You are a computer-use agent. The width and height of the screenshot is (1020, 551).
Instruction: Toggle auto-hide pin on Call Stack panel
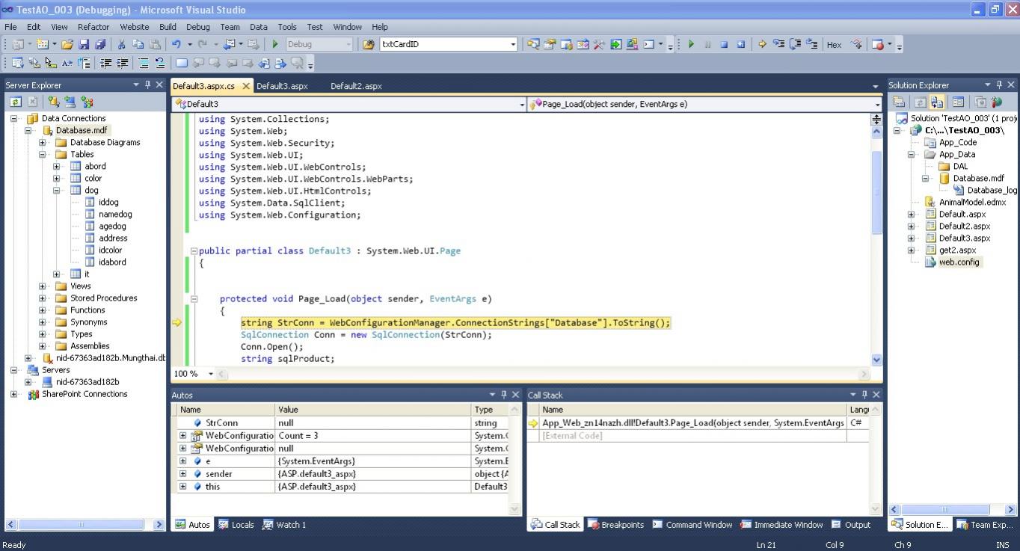coord(864,394)
